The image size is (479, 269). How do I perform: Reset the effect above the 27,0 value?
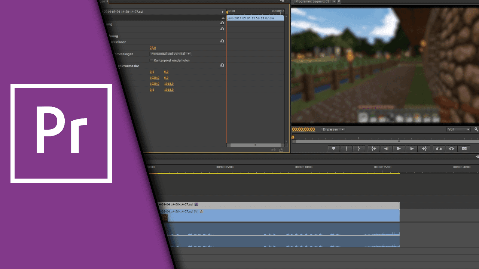pyautogui.click(x=222, y=41)
